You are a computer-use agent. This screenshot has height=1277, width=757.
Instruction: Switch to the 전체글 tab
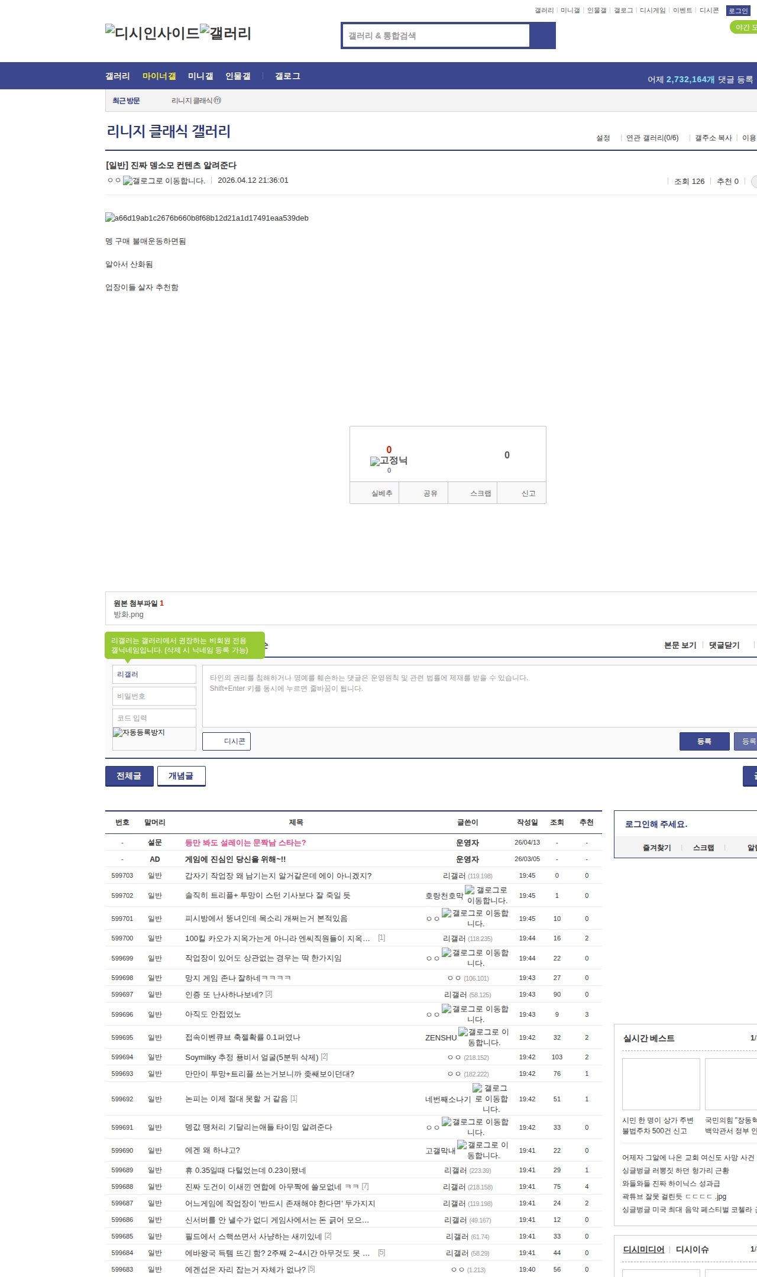(x=130, y=776)
